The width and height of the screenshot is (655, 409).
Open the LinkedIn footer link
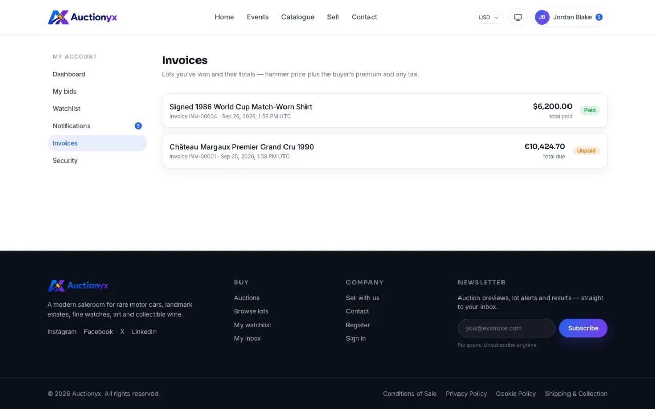tap(144, 332)
